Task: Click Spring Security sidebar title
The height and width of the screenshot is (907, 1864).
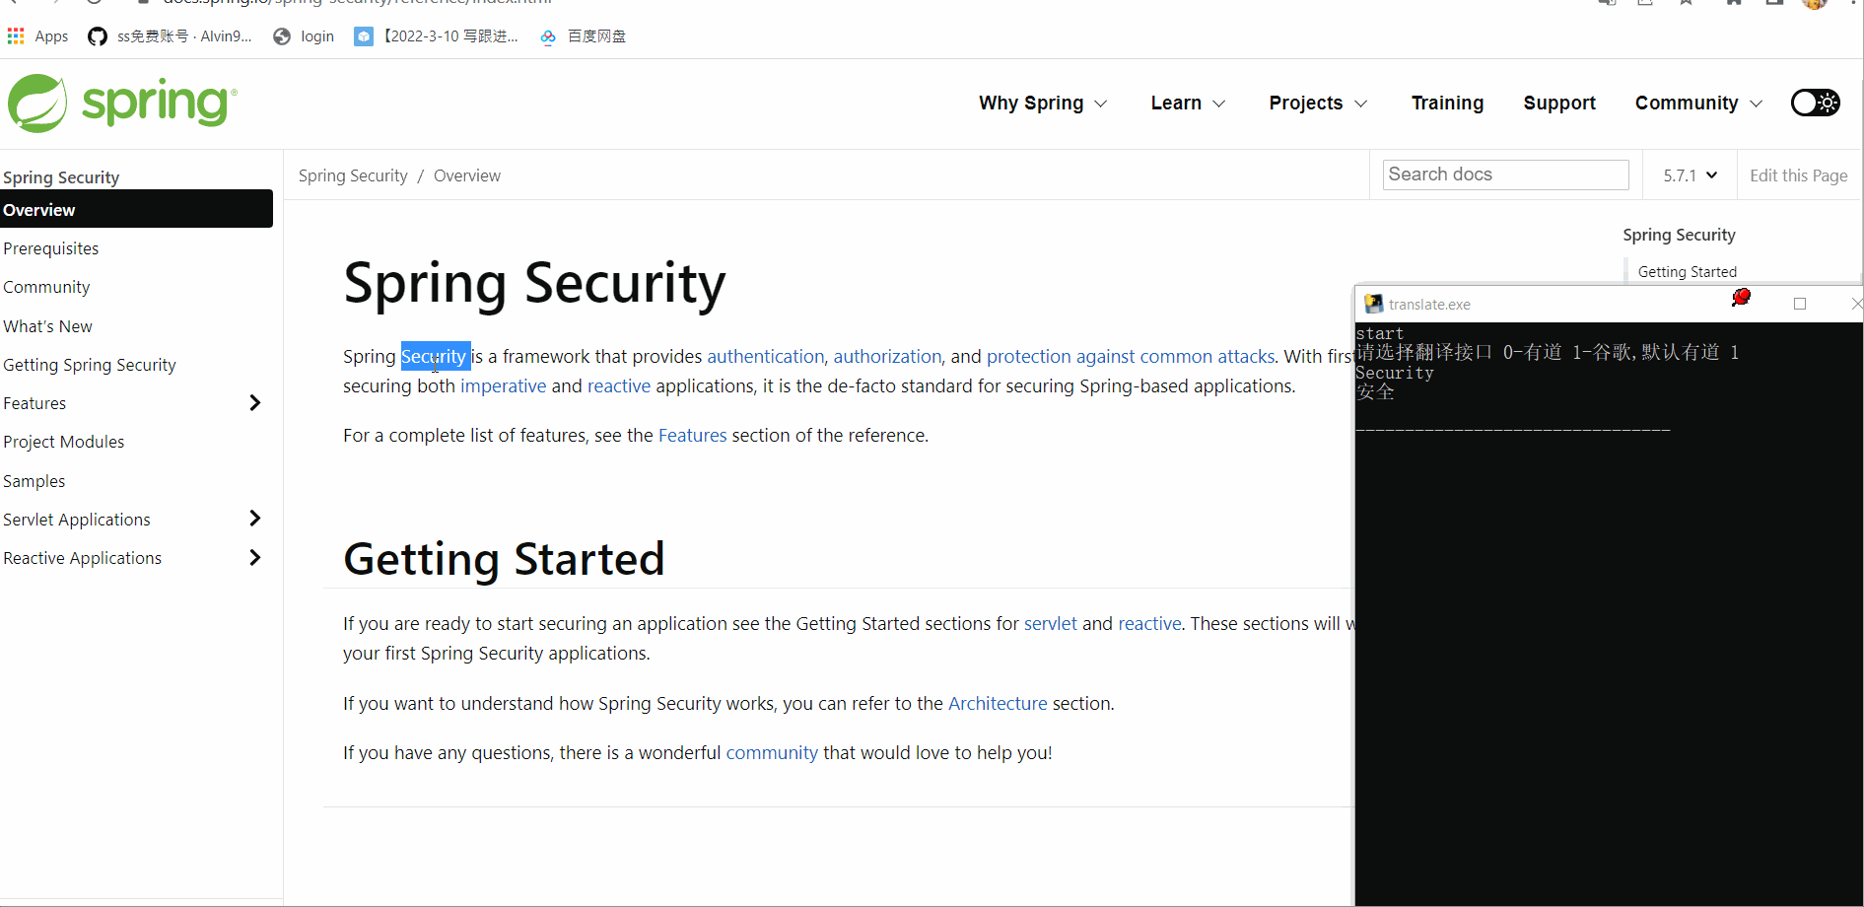Action: click(x=61, y=177)
